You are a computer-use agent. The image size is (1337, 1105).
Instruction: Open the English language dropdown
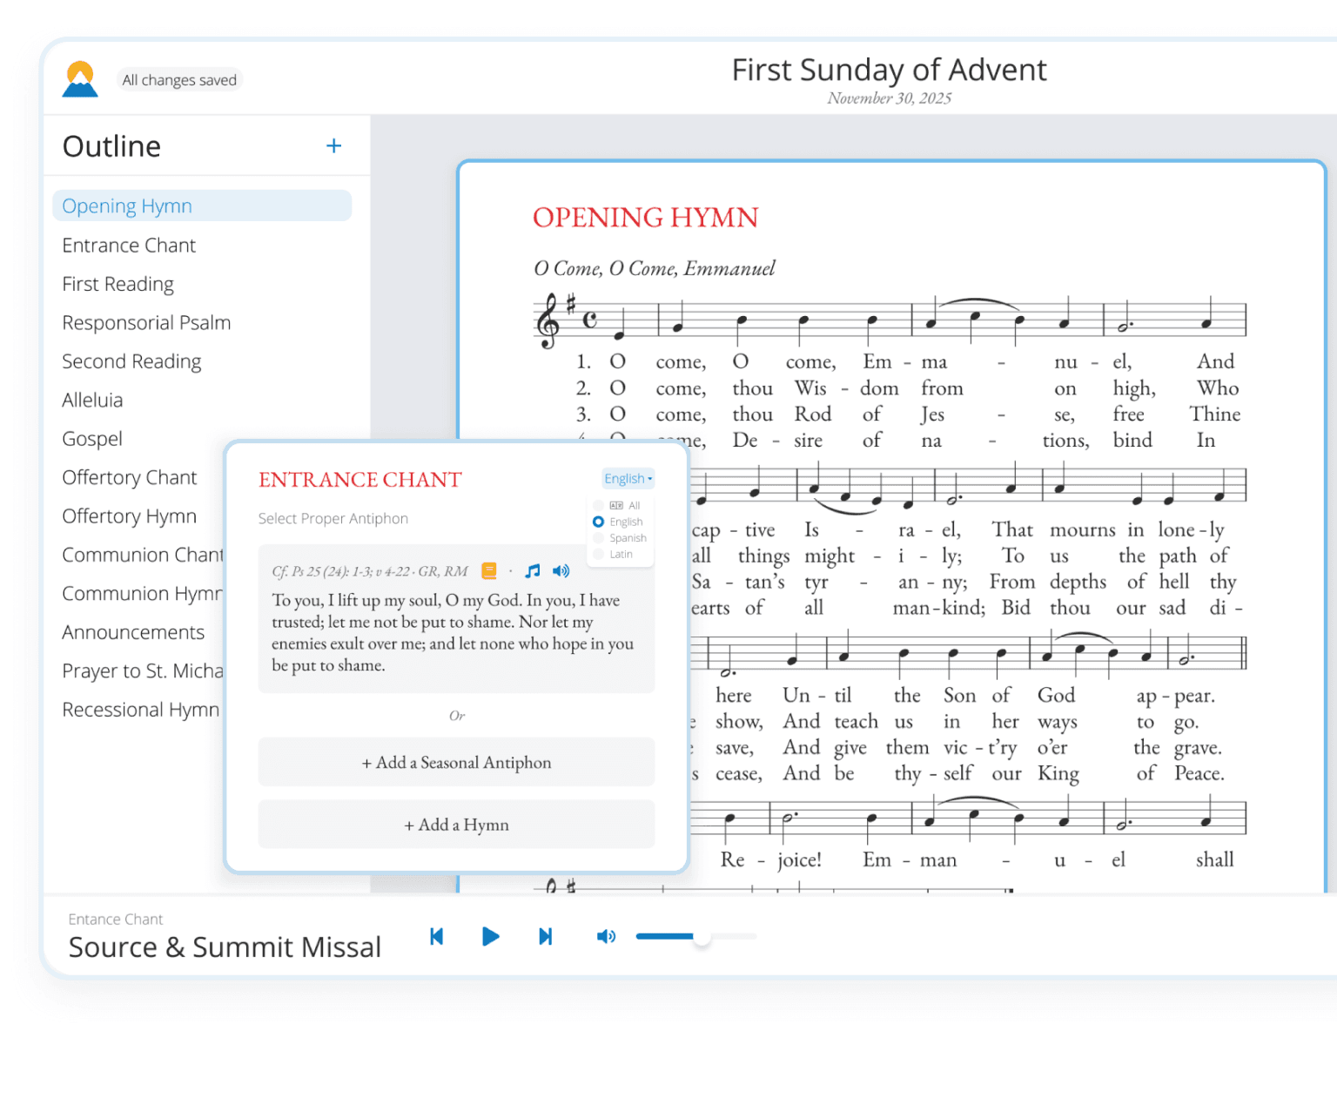coord(628,478)
